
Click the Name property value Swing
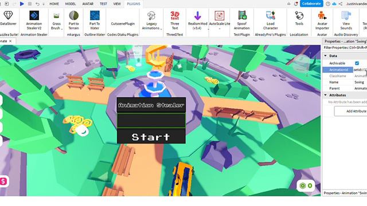coord(360,82)
